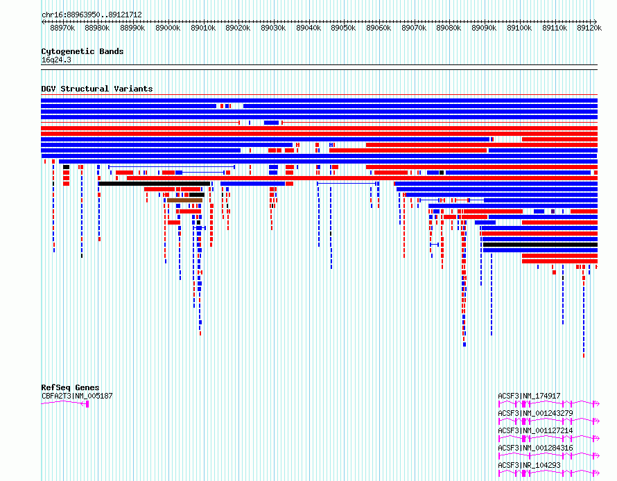This screenshot has height=481, width=617.
Task: Select the 89030k ruler tick label
Action: click(x=273, y=28)
